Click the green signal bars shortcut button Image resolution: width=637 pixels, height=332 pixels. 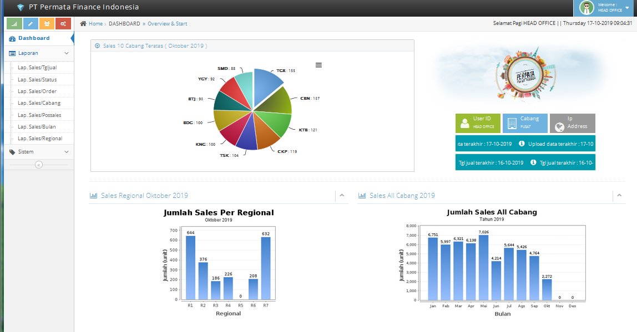[x=13, y=24]
